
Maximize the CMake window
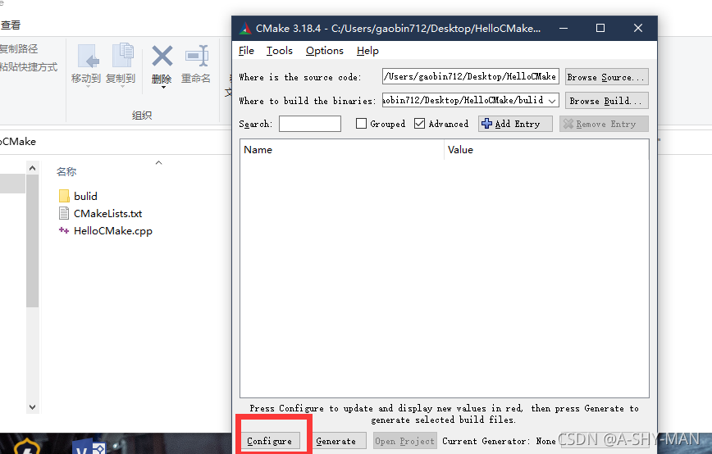[600, 28]
